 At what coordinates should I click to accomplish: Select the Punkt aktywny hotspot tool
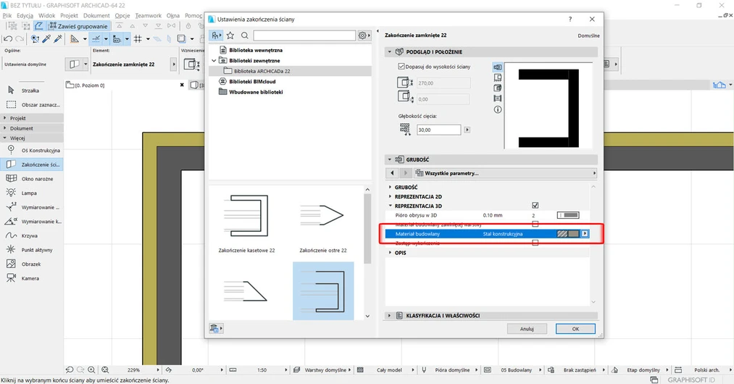pyautogui.click(x=30, y=249)
